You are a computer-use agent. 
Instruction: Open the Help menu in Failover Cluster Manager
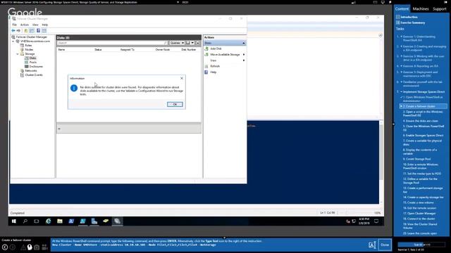pos(45,25)
